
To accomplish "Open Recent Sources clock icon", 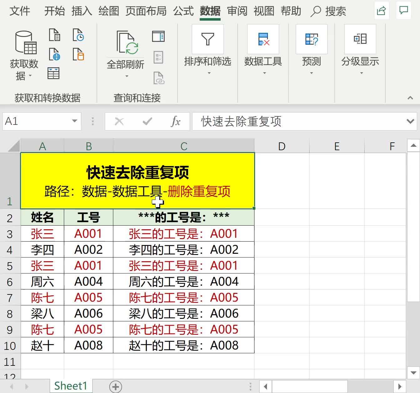I will pyautogui.click(x=78, y=35).
